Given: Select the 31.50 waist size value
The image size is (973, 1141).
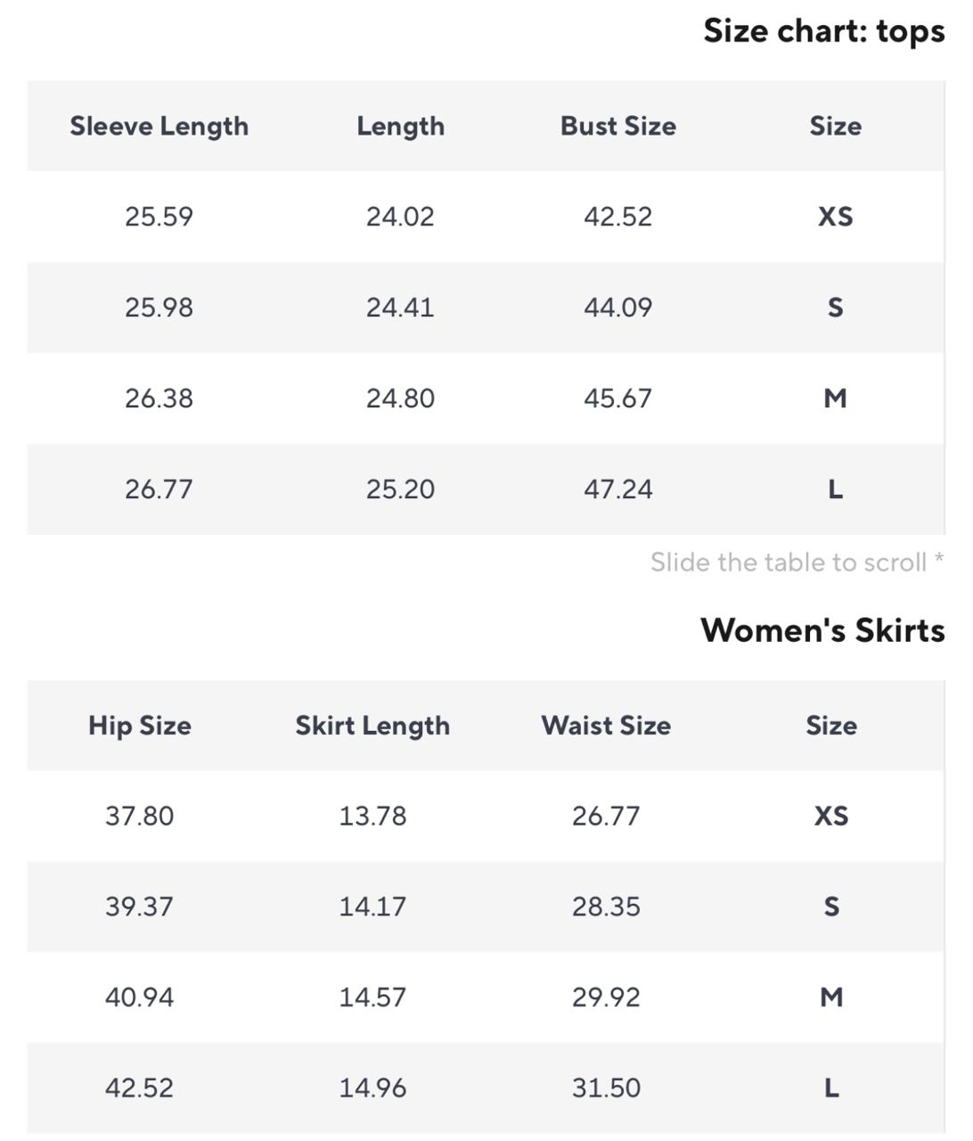Looking at the screenshot, I should (606, 1088).
